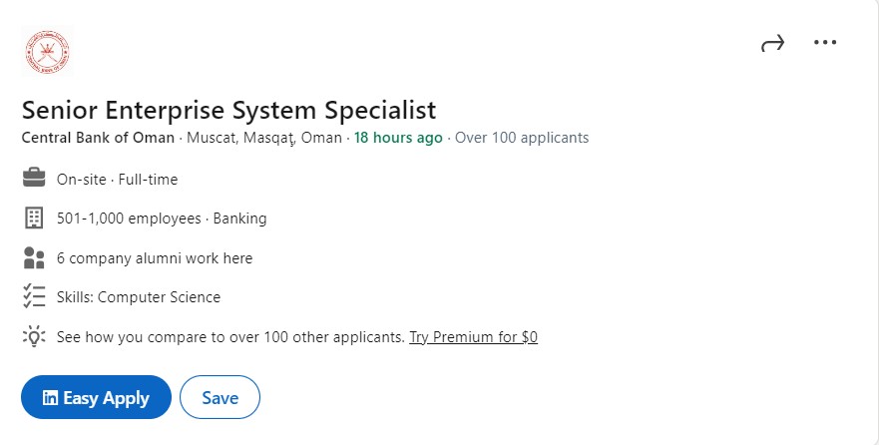Open the three-dot more options menu
The height and width of the screenshot is (445, 879).
(x=825, y=42)
